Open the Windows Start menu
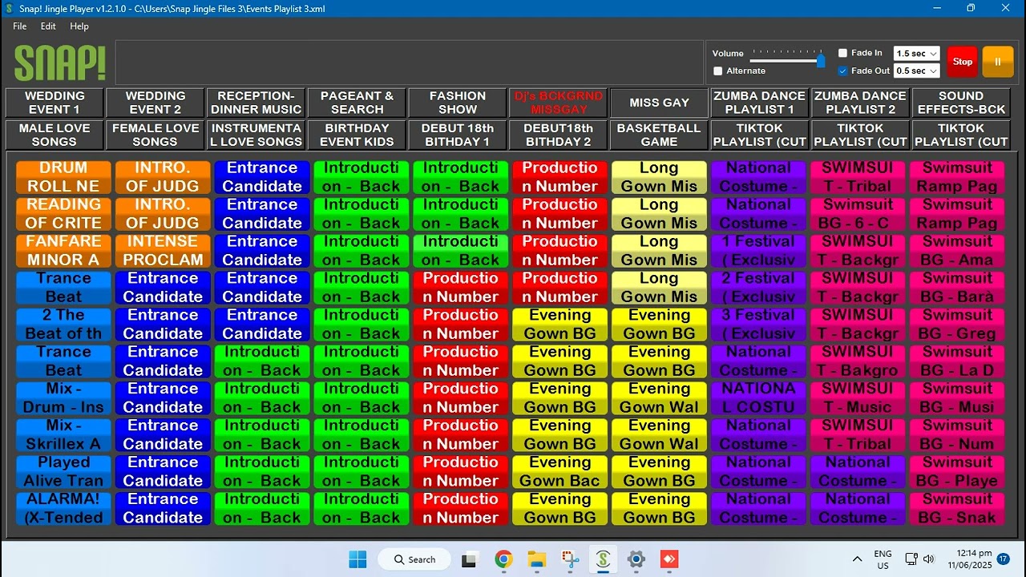This screenshot has width=1026, height=577. click(357, 559)
